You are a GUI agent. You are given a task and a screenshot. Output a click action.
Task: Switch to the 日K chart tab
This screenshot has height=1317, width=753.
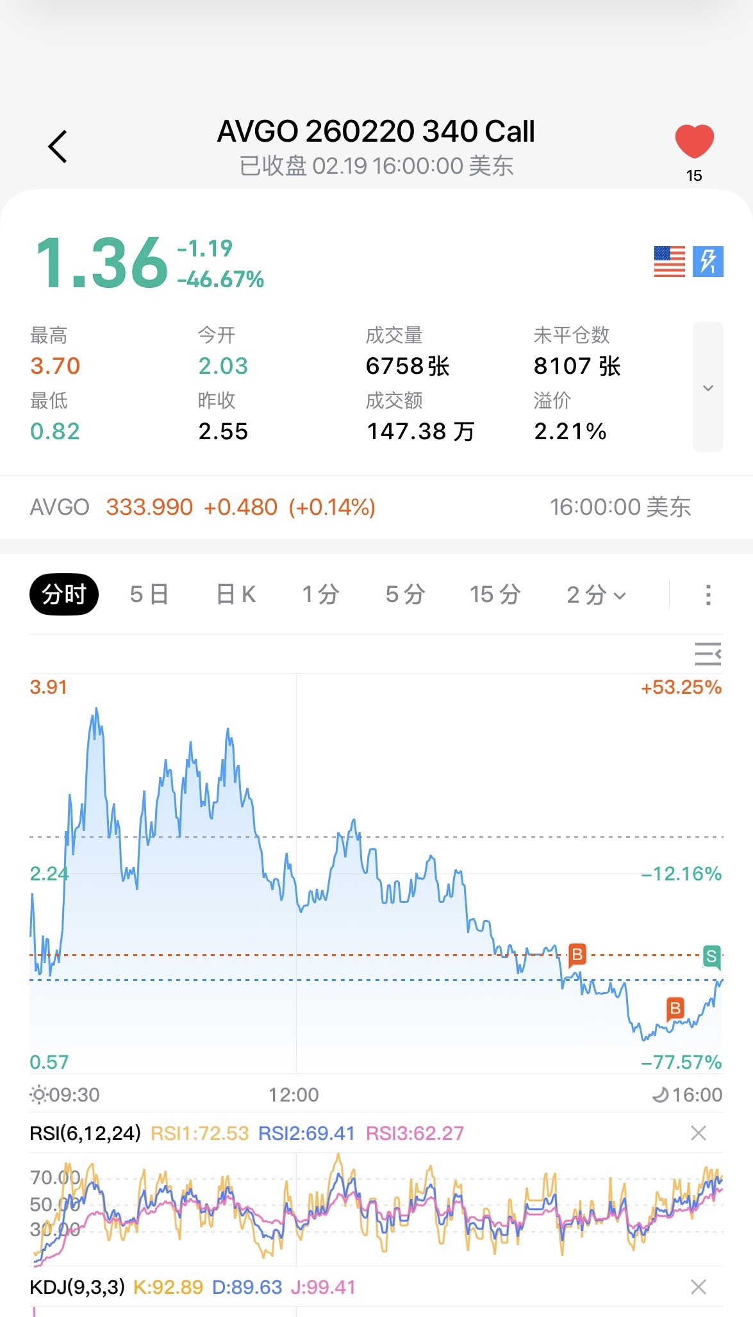(236, 594)
